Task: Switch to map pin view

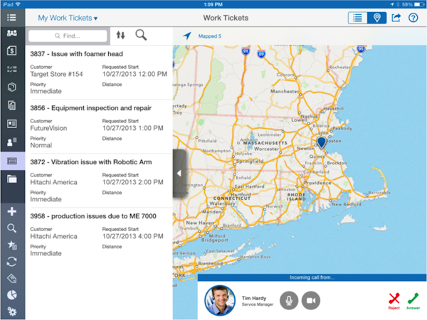Action: [376, 17]
